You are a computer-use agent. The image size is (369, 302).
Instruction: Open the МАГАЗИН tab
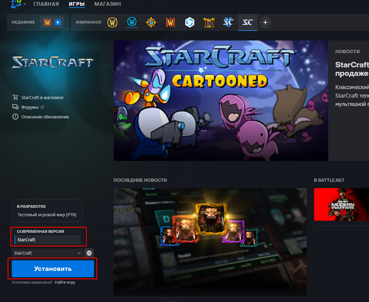108,4
